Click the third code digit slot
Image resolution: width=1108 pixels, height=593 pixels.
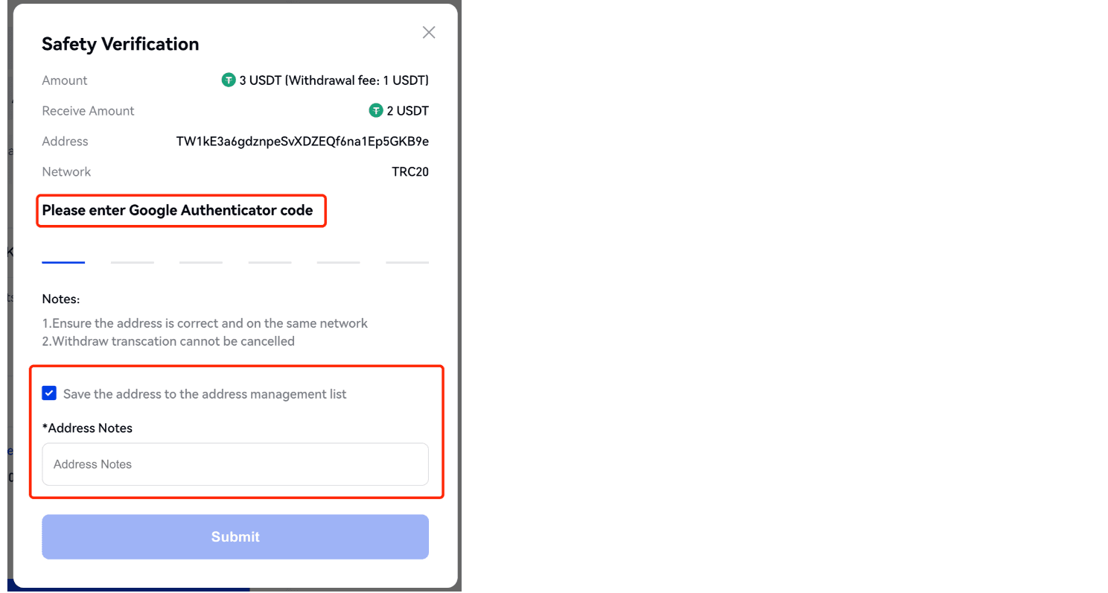coord(200,257)
